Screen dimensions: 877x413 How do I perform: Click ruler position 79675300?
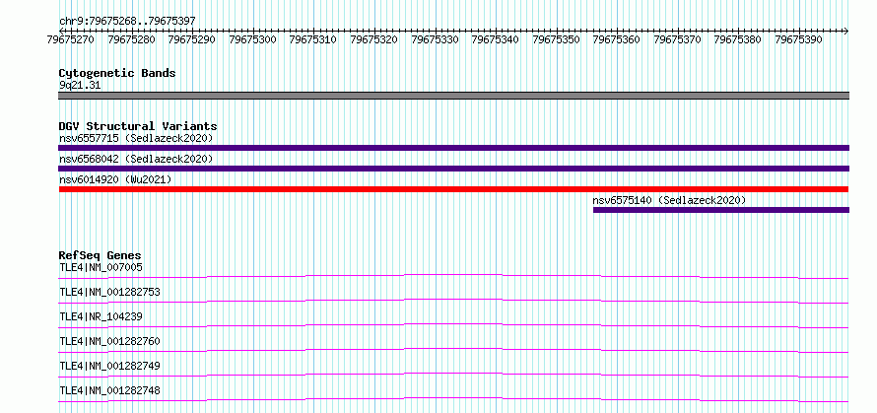[253, 39]
